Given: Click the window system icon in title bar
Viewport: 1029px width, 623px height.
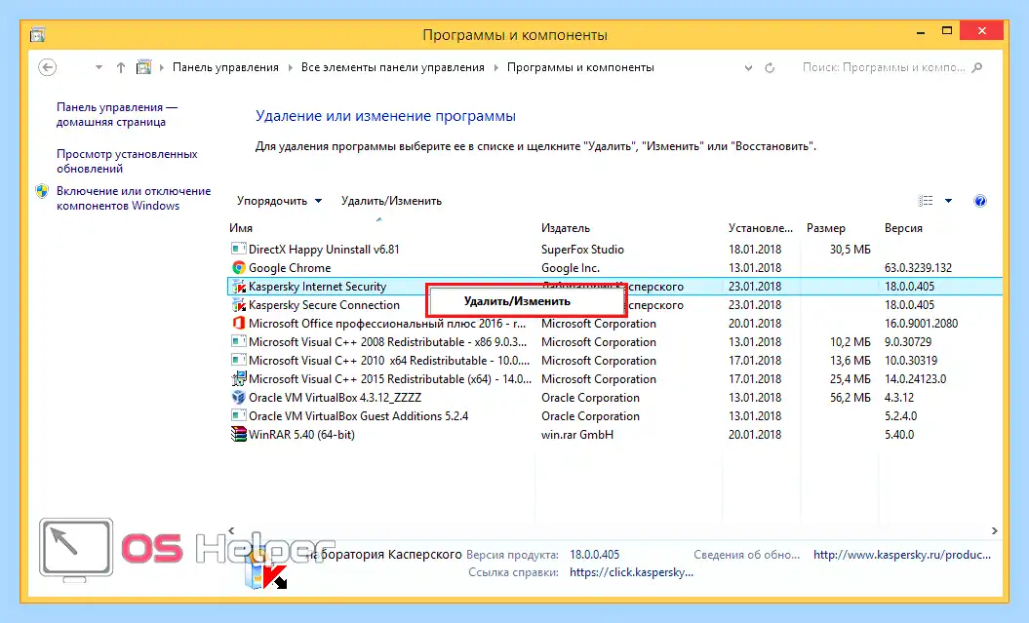Looking at the screenshot, I should point(37,35).
